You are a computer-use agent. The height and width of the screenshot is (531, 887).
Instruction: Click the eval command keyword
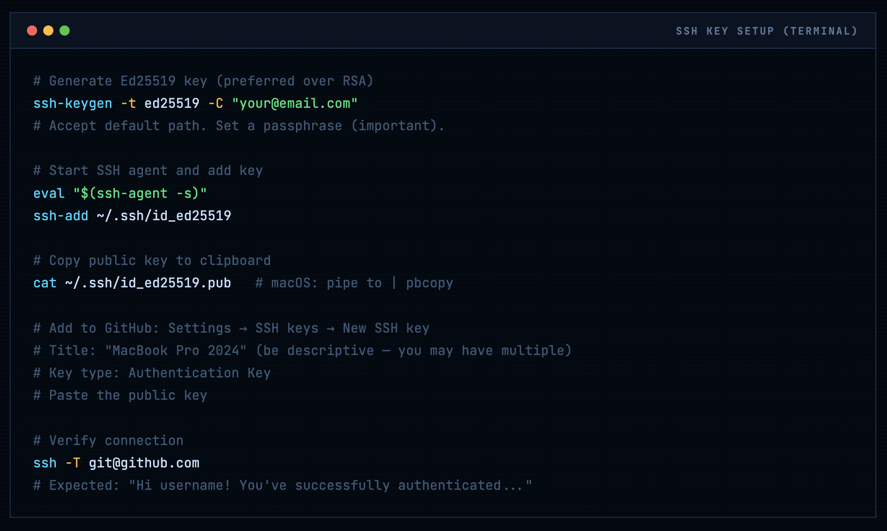click(x=49, y=194)
